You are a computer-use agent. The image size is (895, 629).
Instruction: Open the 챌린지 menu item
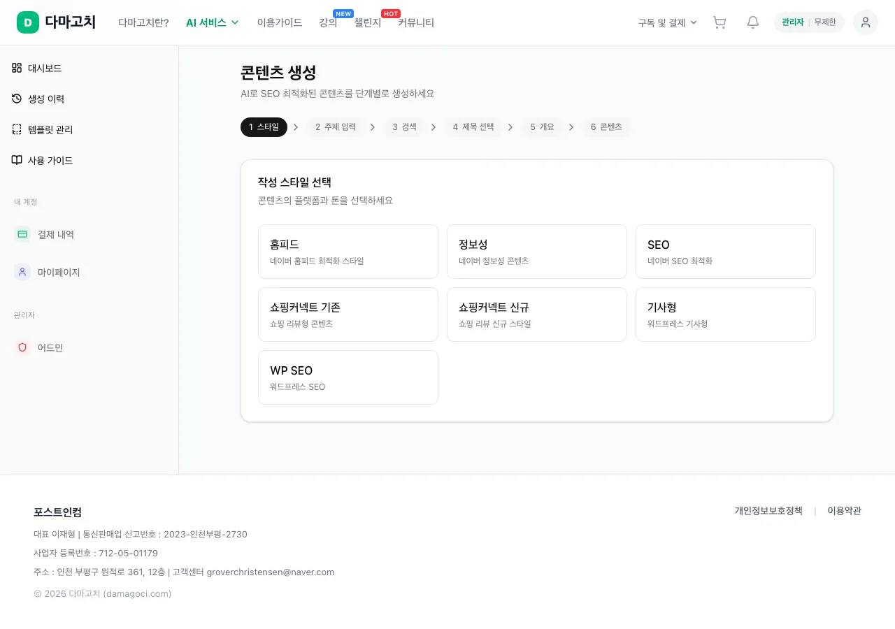[x=368, y=22]
